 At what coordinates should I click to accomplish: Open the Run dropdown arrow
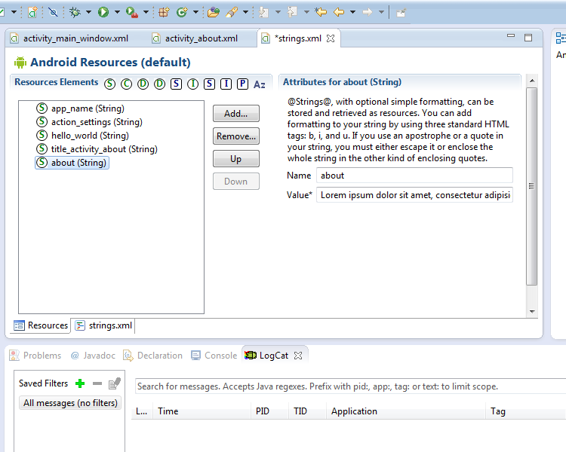click(117, 12)
